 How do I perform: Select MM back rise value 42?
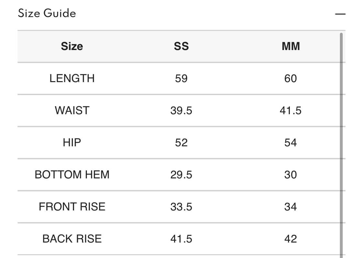[291, 239]
